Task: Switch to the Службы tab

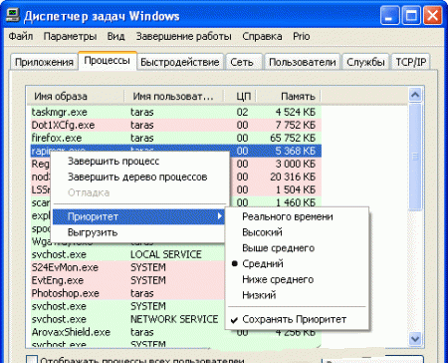Action: coord(365,62)
